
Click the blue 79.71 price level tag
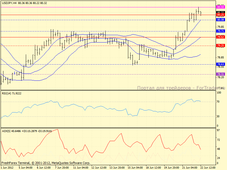click(x=220, y=31)
